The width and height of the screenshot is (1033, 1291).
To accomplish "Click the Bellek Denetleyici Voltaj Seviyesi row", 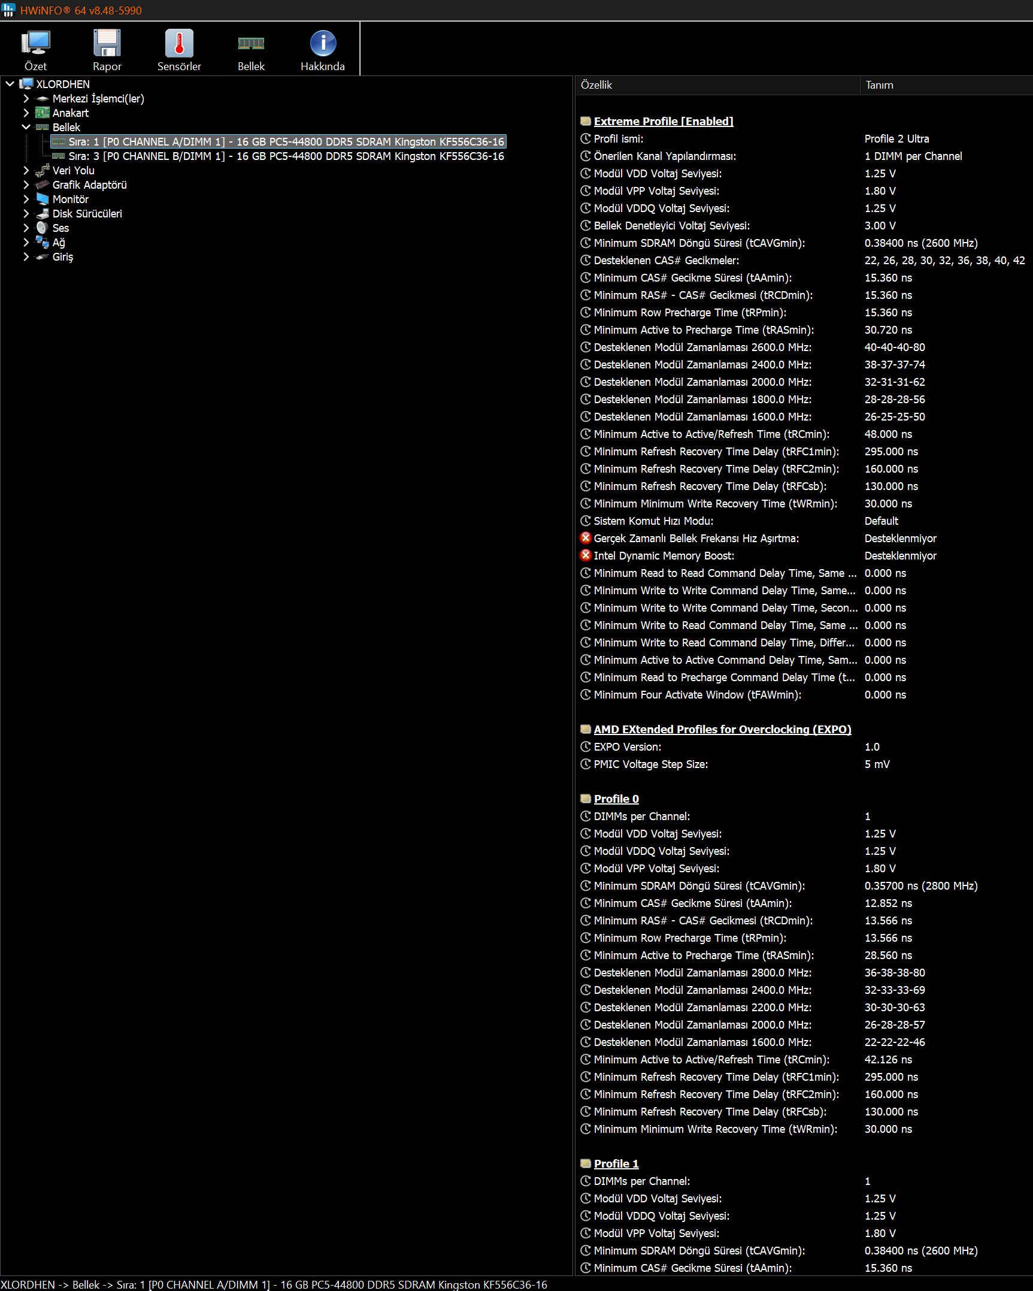I will (804, 226).
